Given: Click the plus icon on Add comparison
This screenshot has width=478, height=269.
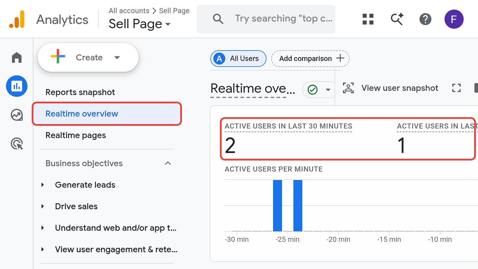Looking at the screenshot, I should 340,58.
